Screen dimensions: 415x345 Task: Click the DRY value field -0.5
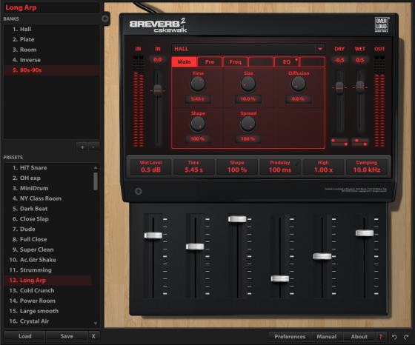(x=339, y=60)
